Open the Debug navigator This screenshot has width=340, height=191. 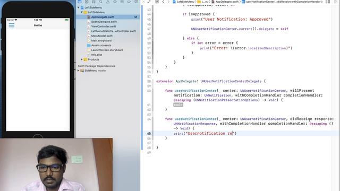coord(122,2)
